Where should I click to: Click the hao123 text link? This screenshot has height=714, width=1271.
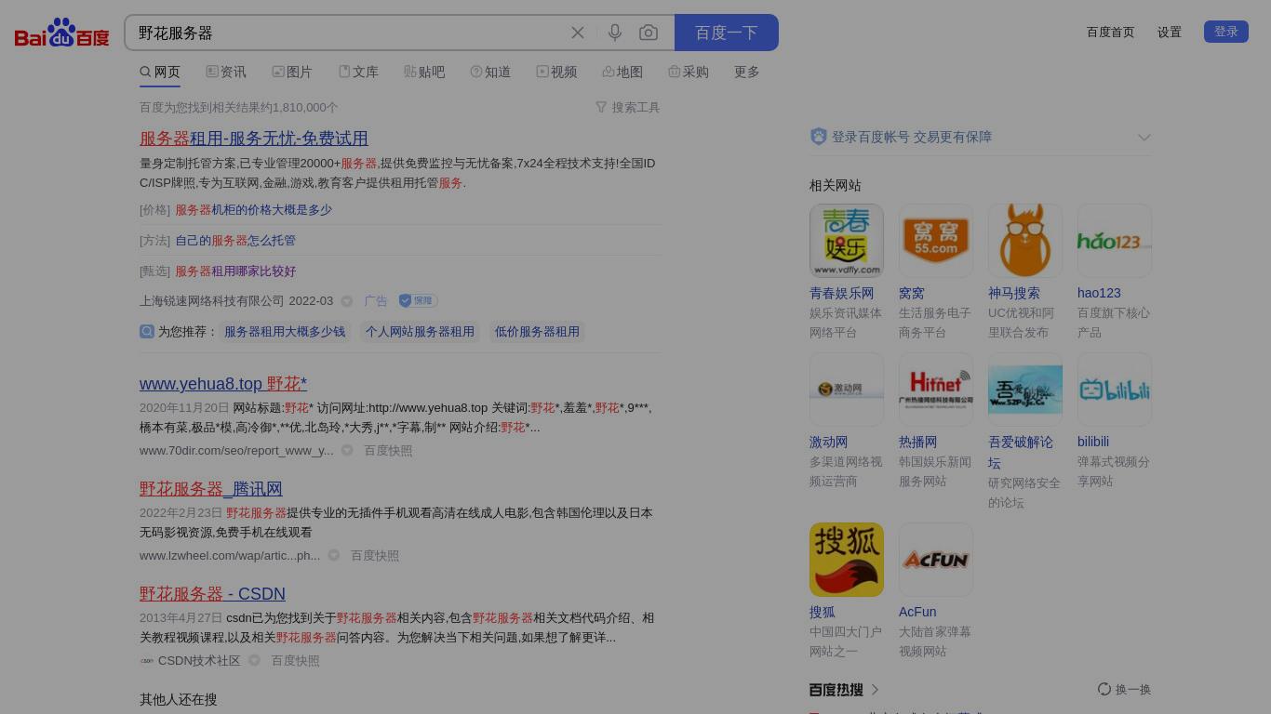point(1099,293)
